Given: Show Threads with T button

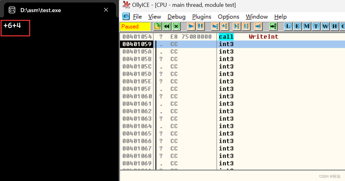Looking at the screenshot, I should coord(316,27).
